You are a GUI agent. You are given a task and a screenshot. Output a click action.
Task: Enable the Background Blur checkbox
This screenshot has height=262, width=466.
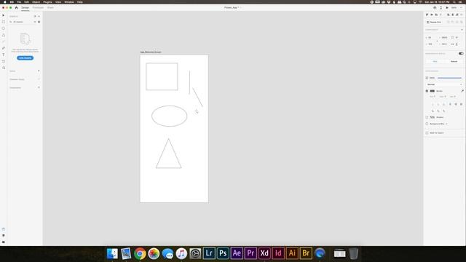pyautogui.click(x=427, y=124)
